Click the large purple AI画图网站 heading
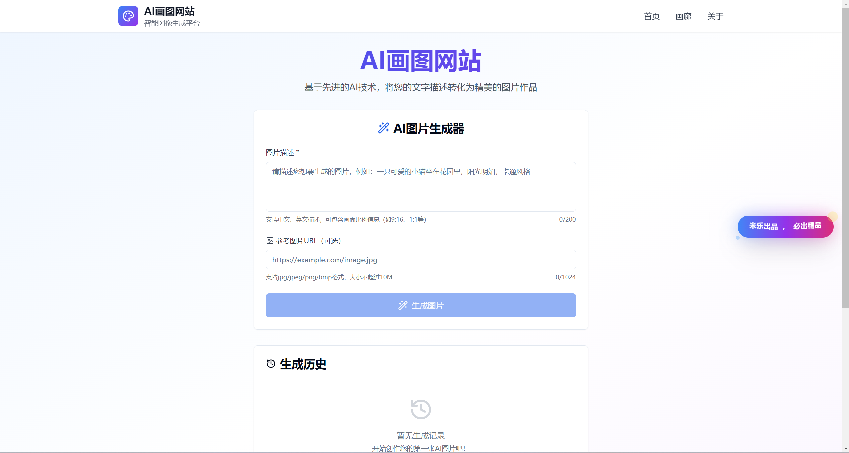The height and width of the screenshot is (453, 849). (421, 61)
